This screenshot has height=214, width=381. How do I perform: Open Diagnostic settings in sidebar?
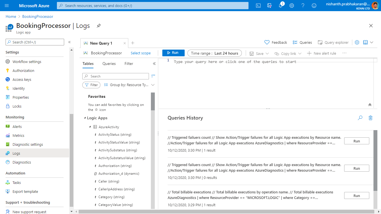28,144
